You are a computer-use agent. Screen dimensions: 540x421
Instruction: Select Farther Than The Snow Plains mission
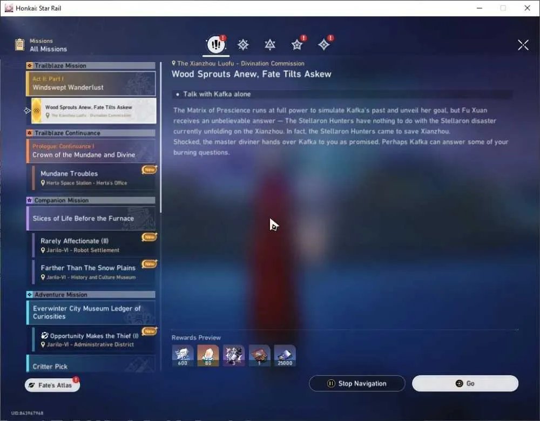coord(93,272)
